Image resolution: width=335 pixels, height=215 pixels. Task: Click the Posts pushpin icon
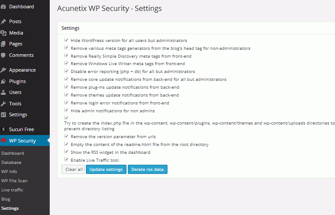click(3, 21)
